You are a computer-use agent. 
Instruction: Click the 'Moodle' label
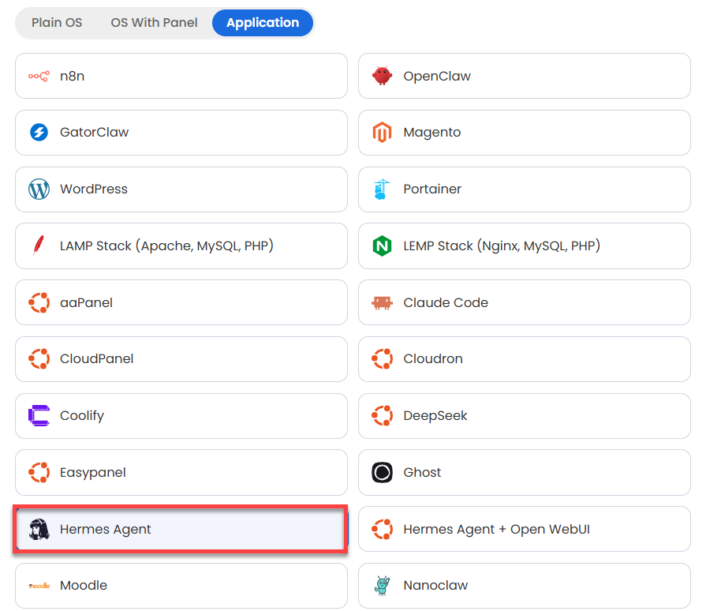84,586
